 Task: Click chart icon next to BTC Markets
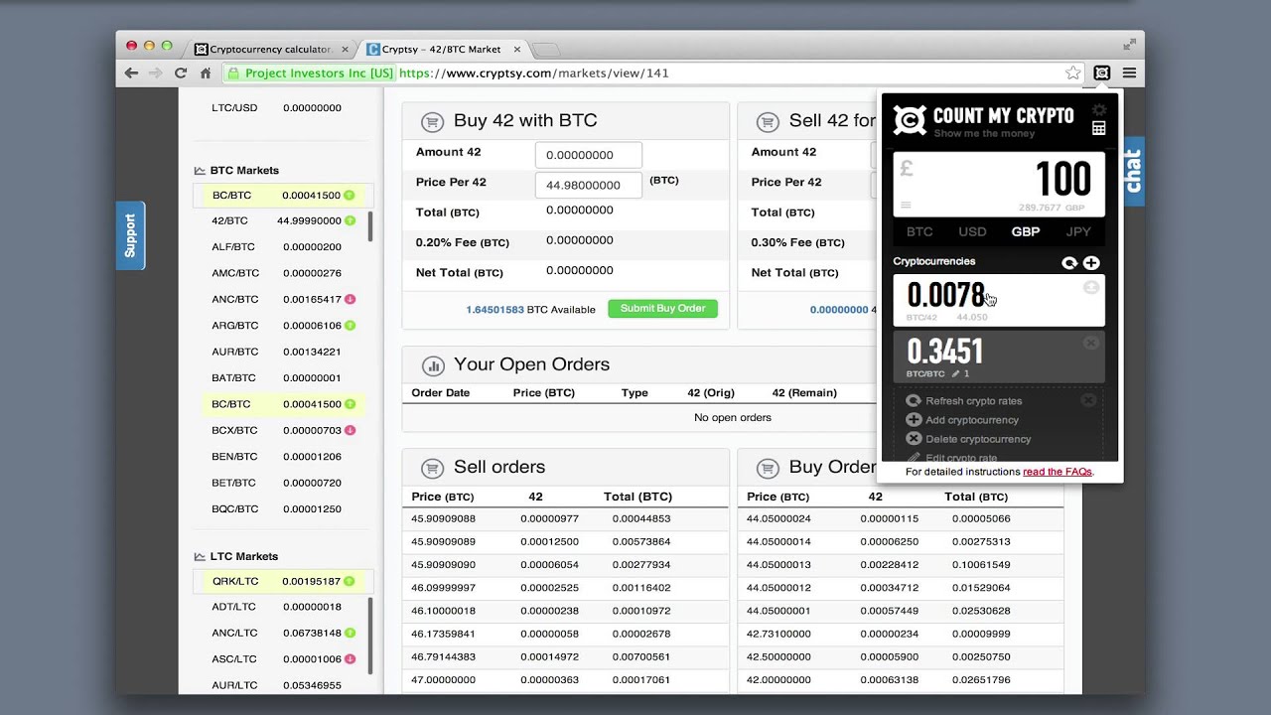[x=200, y=171]
